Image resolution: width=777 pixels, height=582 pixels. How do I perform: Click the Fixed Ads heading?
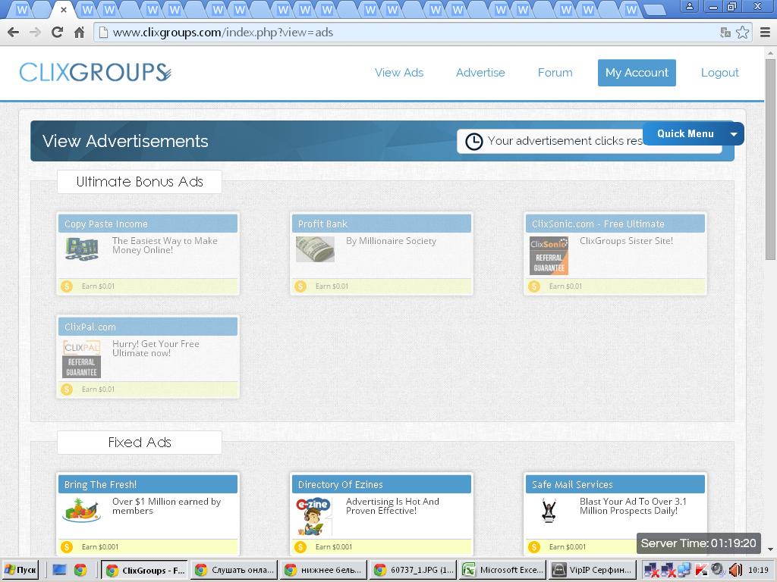point(140,443)
